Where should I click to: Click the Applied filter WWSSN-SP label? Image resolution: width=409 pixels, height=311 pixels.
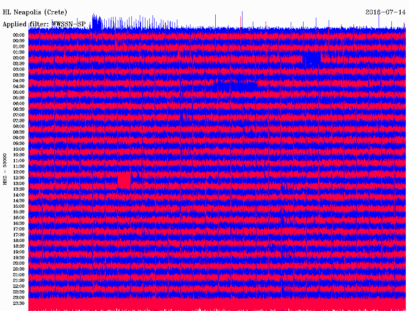(44, 24)
